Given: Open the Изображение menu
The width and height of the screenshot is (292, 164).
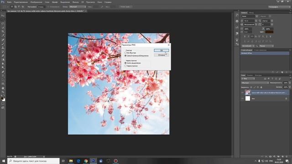Looking at the screenshot, I should pos(36,2).
